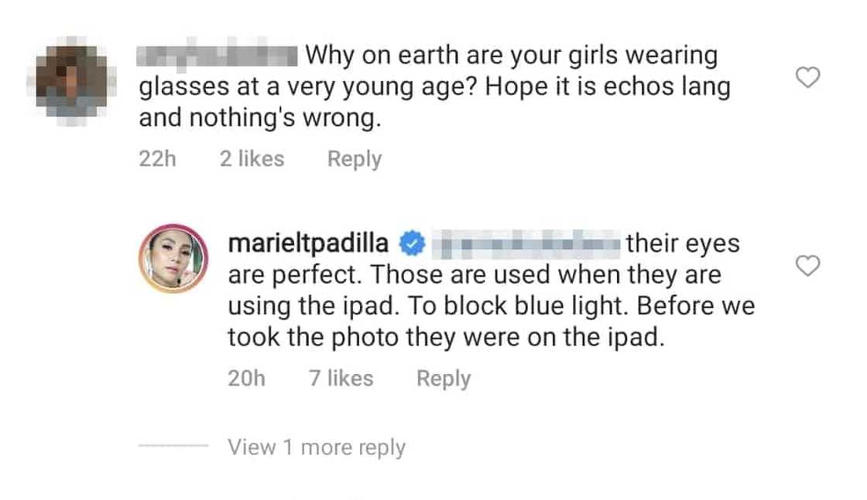View the 7 likes on marieltpadilla's reply
The width and height of the screenshot is (867, 500).
coord(341,379)
